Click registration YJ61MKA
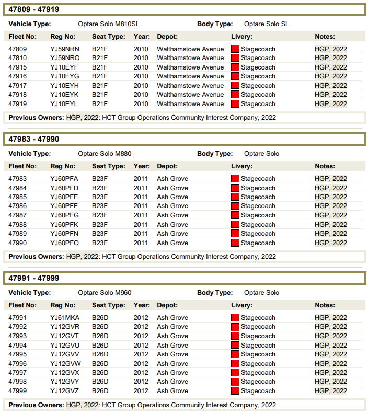The height and width of the screenshot is (414, 368). click(x=64, y=318)
